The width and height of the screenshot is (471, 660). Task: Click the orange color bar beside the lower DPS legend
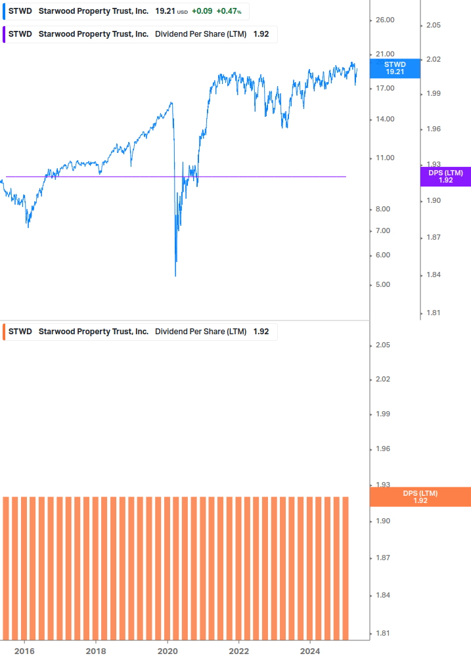tap(4, 332)
